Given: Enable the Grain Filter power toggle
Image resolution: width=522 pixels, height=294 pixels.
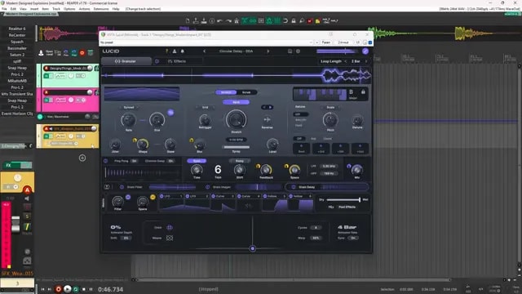Looking at the screenshot, I should (122, 187).
